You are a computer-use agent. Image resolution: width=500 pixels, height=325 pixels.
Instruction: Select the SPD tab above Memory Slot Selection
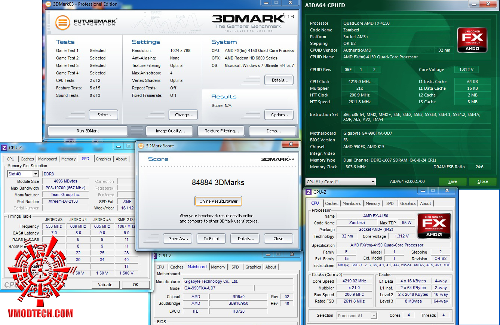[x=86, y=159]
